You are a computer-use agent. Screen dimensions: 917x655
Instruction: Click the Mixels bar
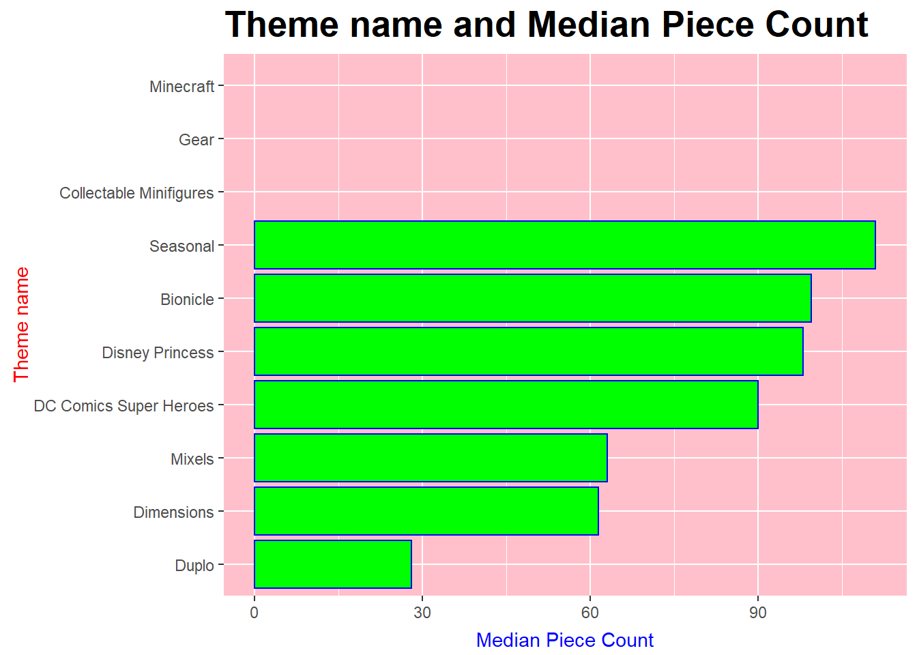click(431, 458)
